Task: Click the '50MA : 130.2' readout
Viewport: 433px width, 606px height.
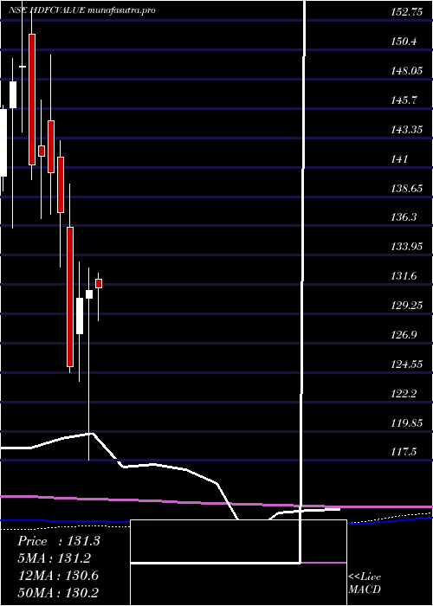Action: (59, 593)
